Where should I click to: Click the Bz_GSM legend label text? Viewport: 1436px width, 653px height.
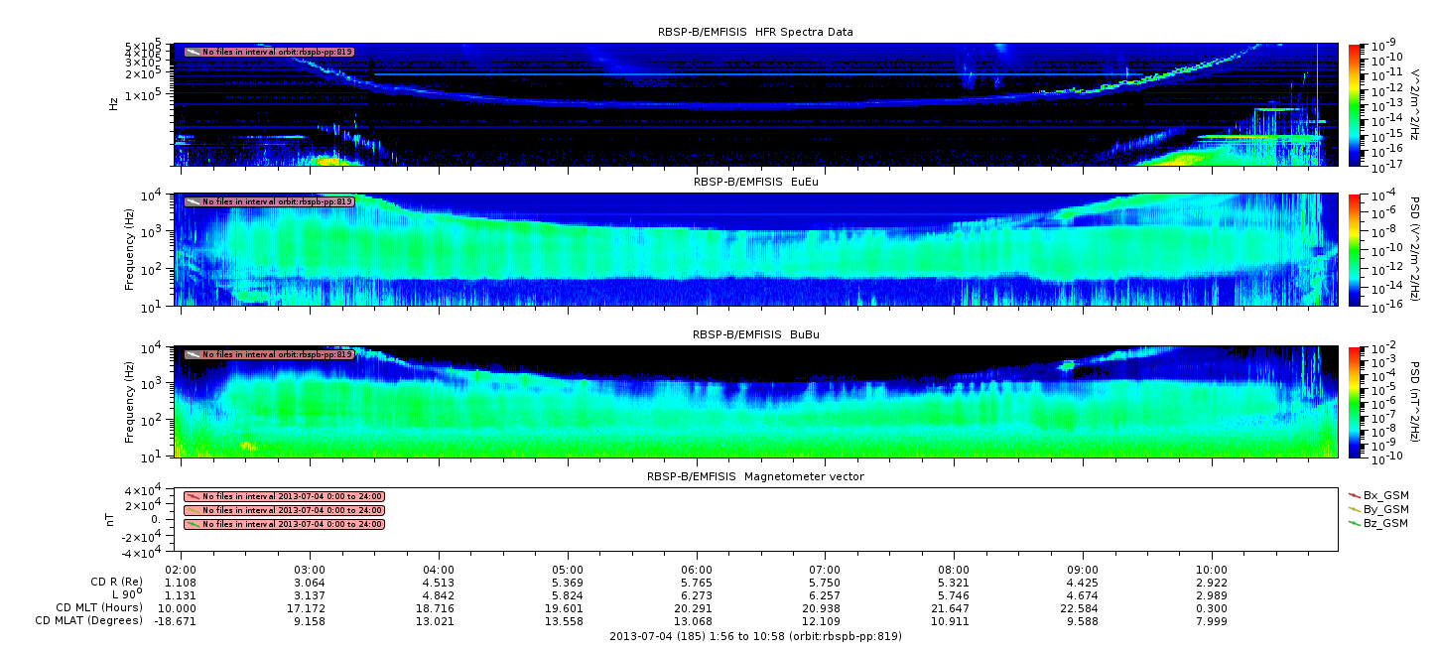click(1385, 523)
